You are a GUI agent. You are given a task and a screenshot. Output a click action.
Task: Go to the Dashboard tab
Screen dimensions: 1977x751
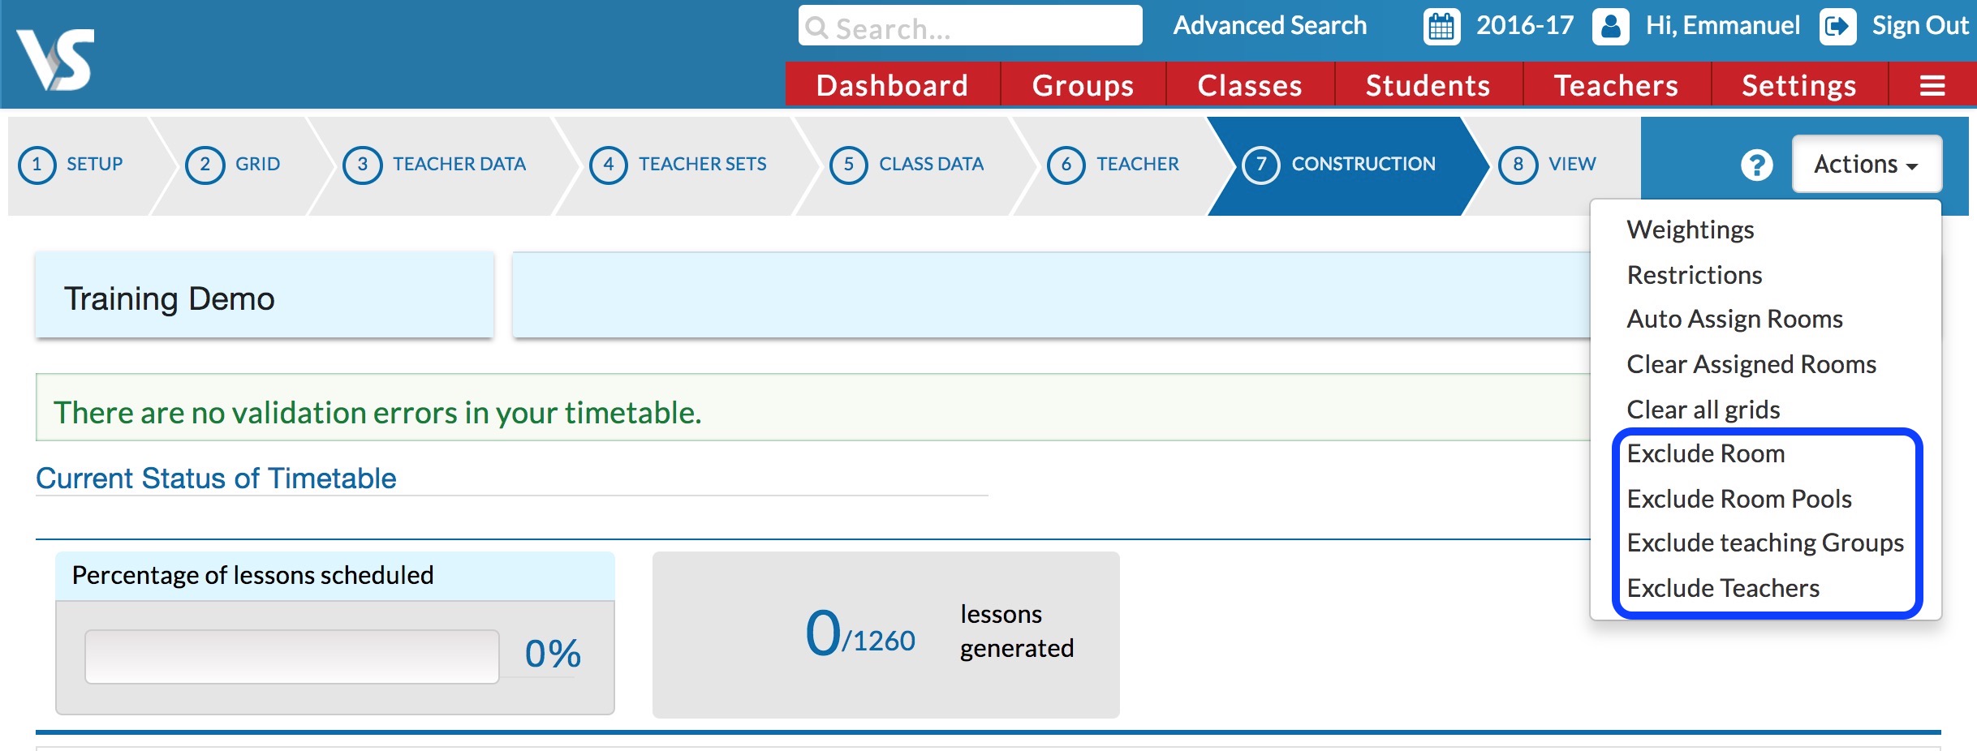[x=892, y=85]
